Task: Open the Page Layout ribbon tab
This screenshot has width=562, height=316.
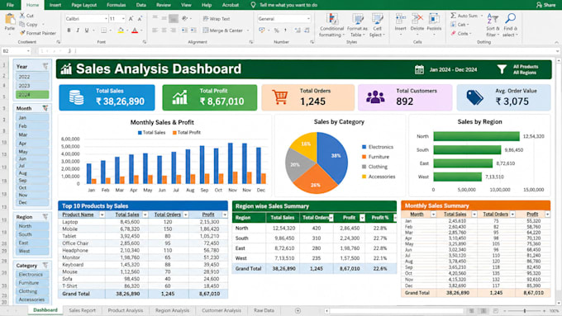Action: (x=83, y=5)
